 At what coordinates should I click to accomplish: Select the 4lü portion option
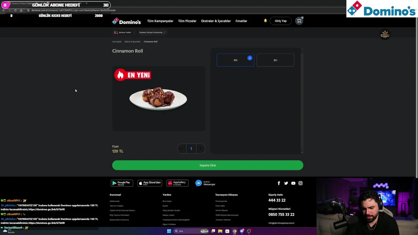pyautogui.click(x=235, y=60)
